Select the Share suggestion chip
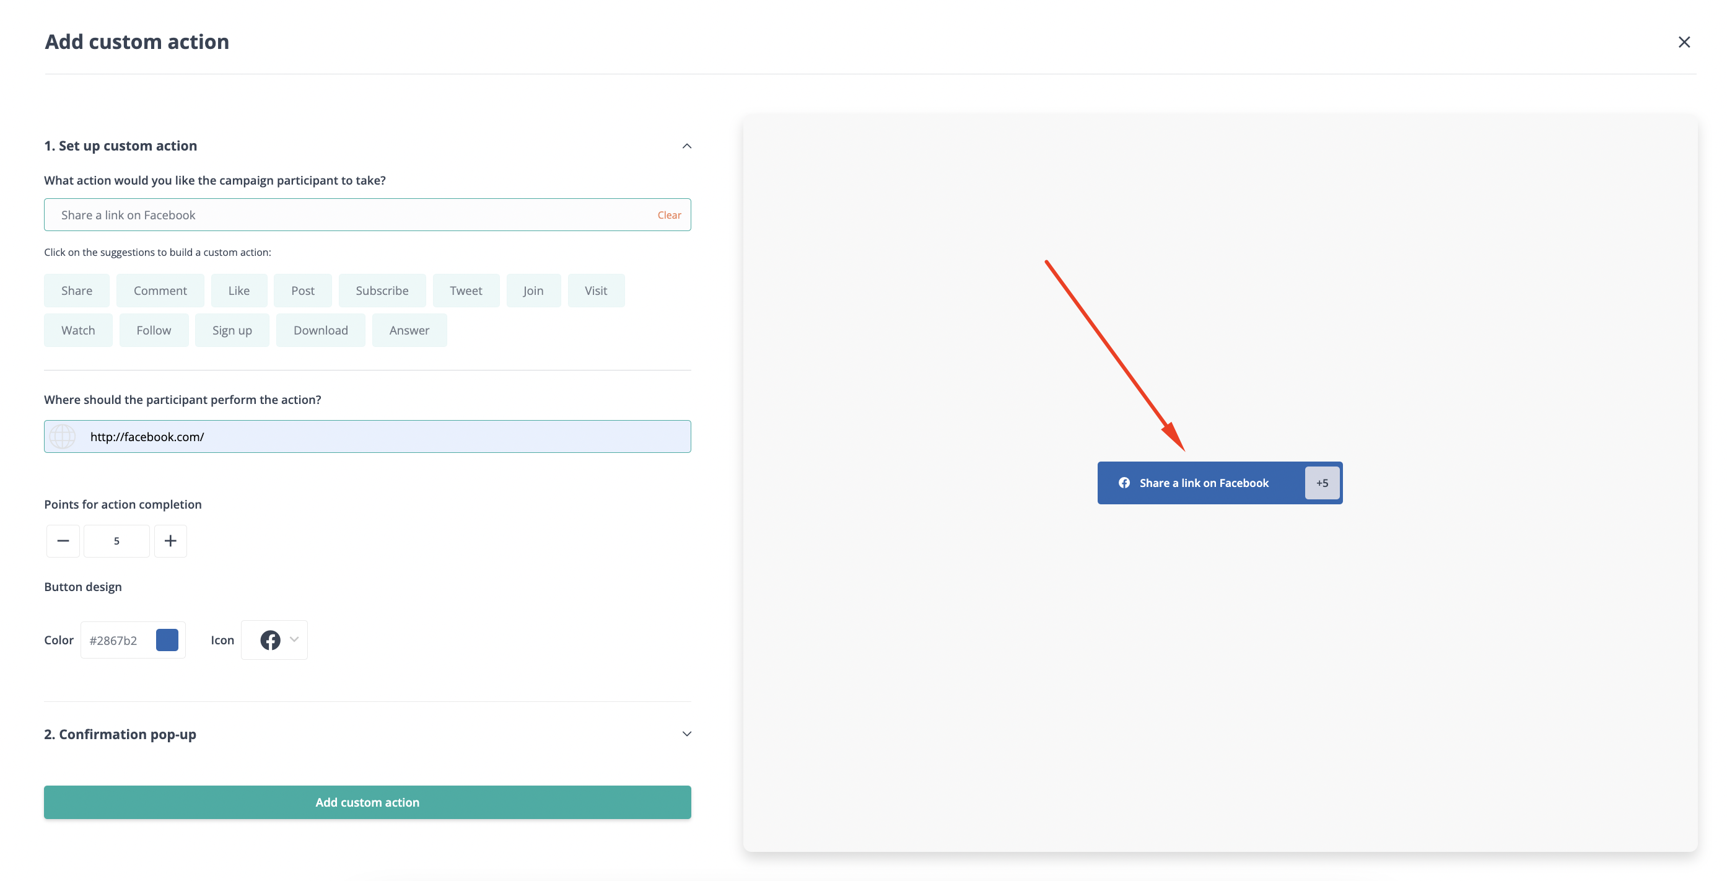 76,291
